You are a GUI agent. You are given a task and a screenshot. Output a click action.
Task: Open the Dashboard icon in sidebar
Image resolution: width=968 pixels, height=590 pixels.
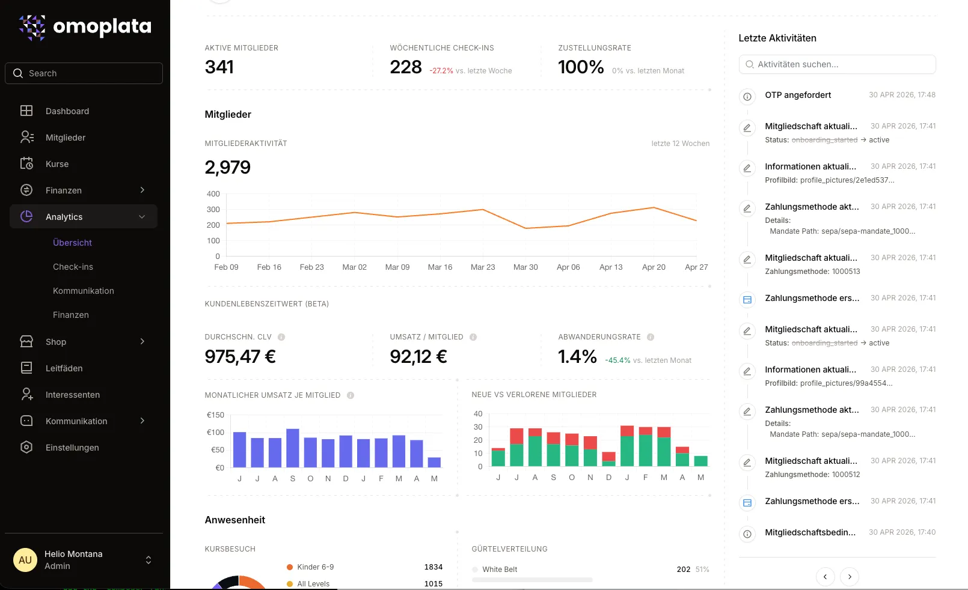[x=26, y=111]
